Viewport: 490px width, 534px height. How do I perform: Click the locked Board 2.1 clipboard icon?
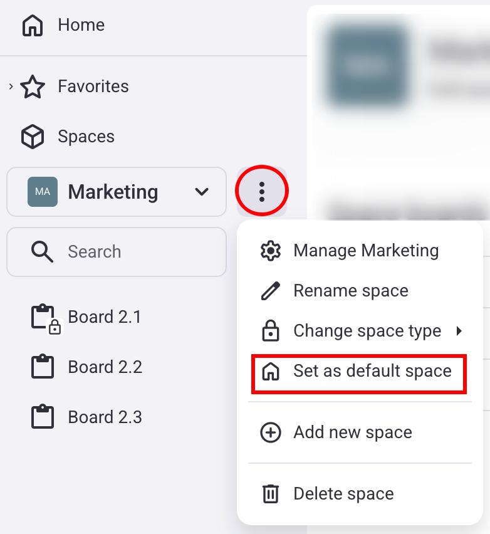click(x=43, y=317)
